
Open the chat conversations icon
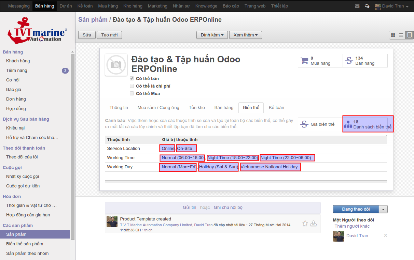click(367, 6)
